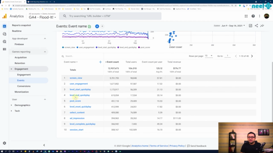Collapse the User section
Viewport: 273px width, 153px height.
[x=45, y=99]
